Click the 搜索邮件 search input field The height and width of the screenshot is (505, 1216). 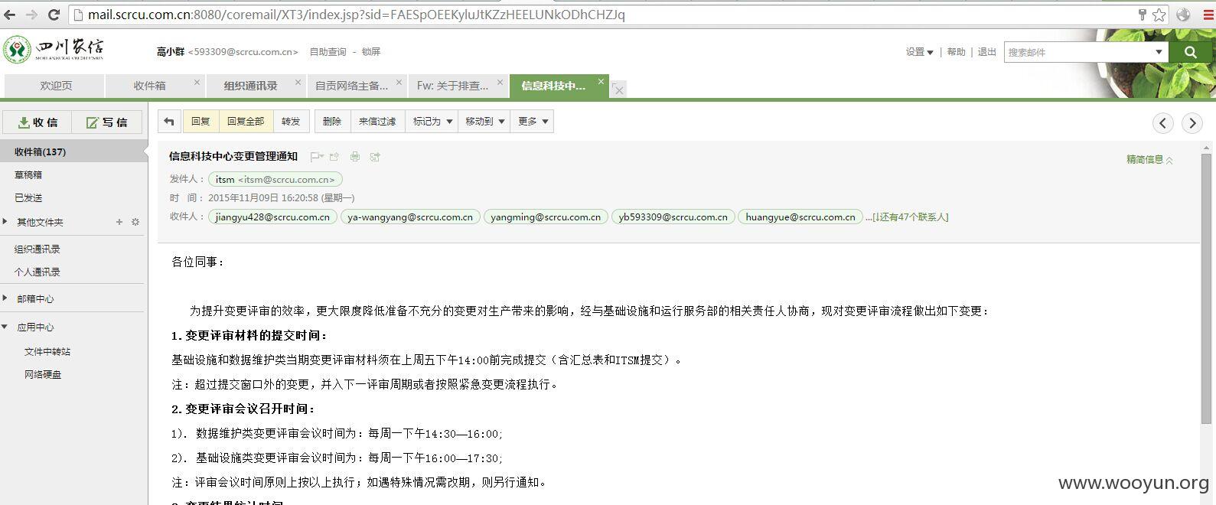tap(1079, 52)
